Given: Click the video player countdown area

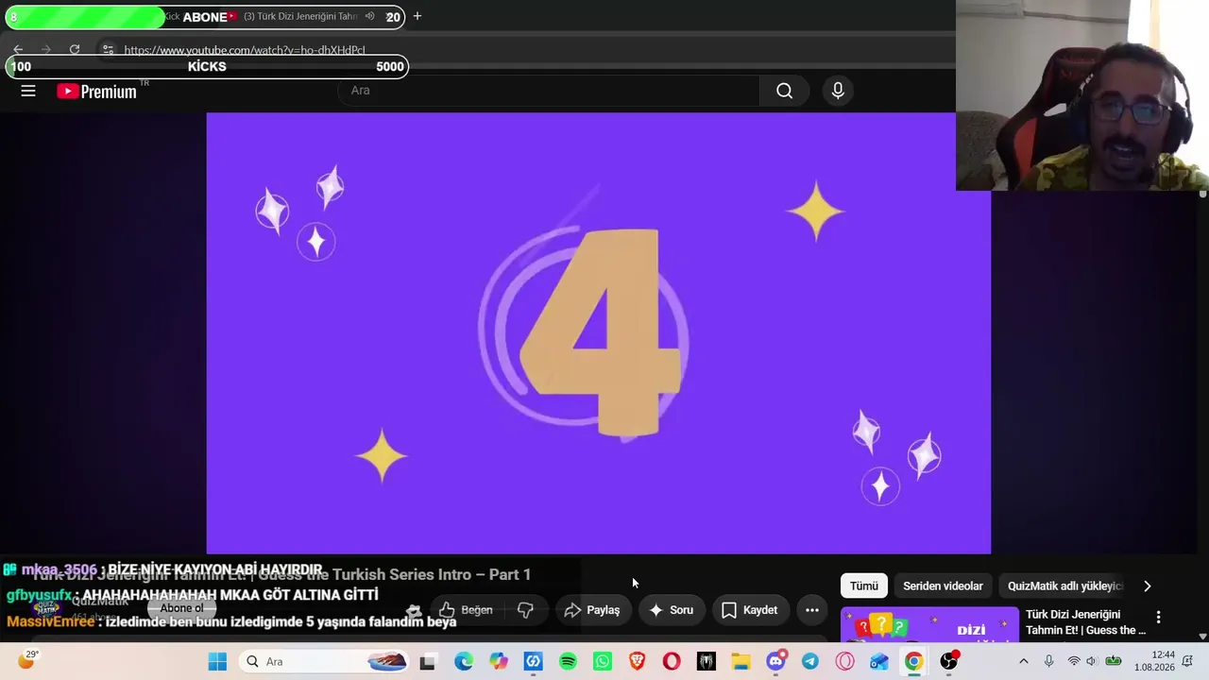Looking at the screenshot, I should [599, 332].
